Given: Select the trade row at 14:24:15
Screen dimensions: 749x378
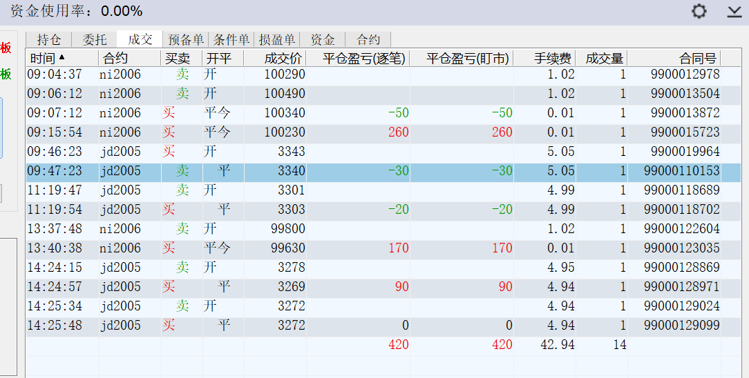Looking at the screenshot, I should point(383,268).
